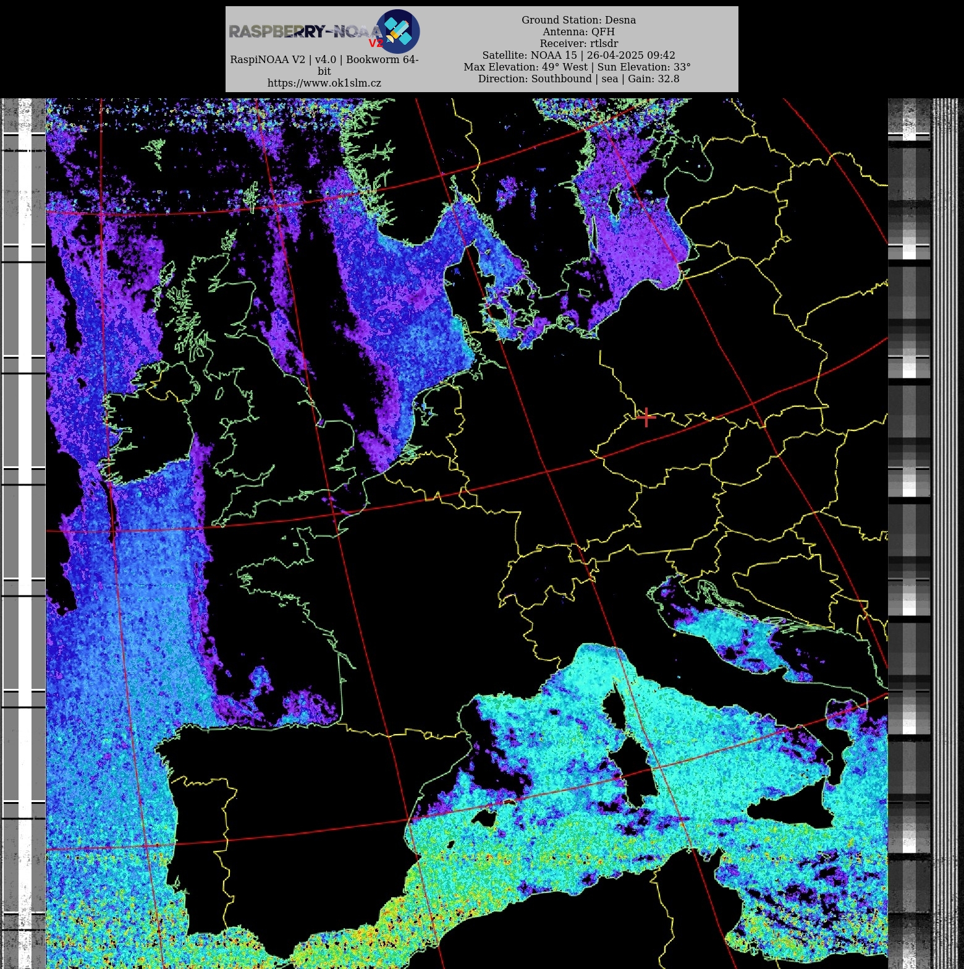Click the RASPBERRY-NOAA banner title
The width and height of the screenshot is (964, 969).
(x=305, y=32)
